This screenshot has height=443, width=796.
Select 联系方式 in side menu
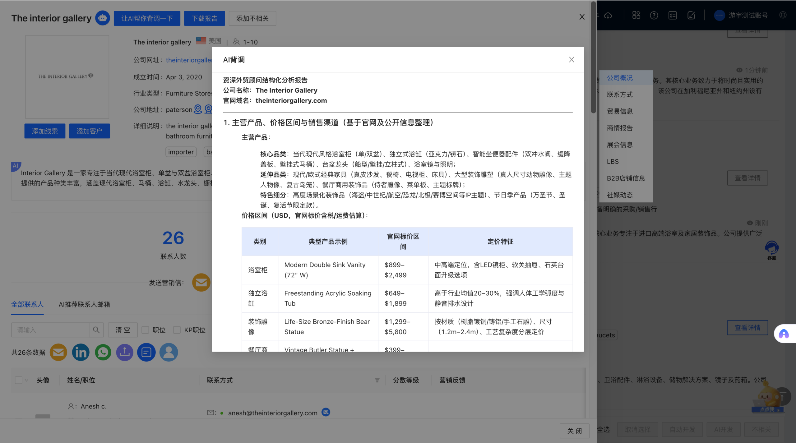click(x=626, y=95)
